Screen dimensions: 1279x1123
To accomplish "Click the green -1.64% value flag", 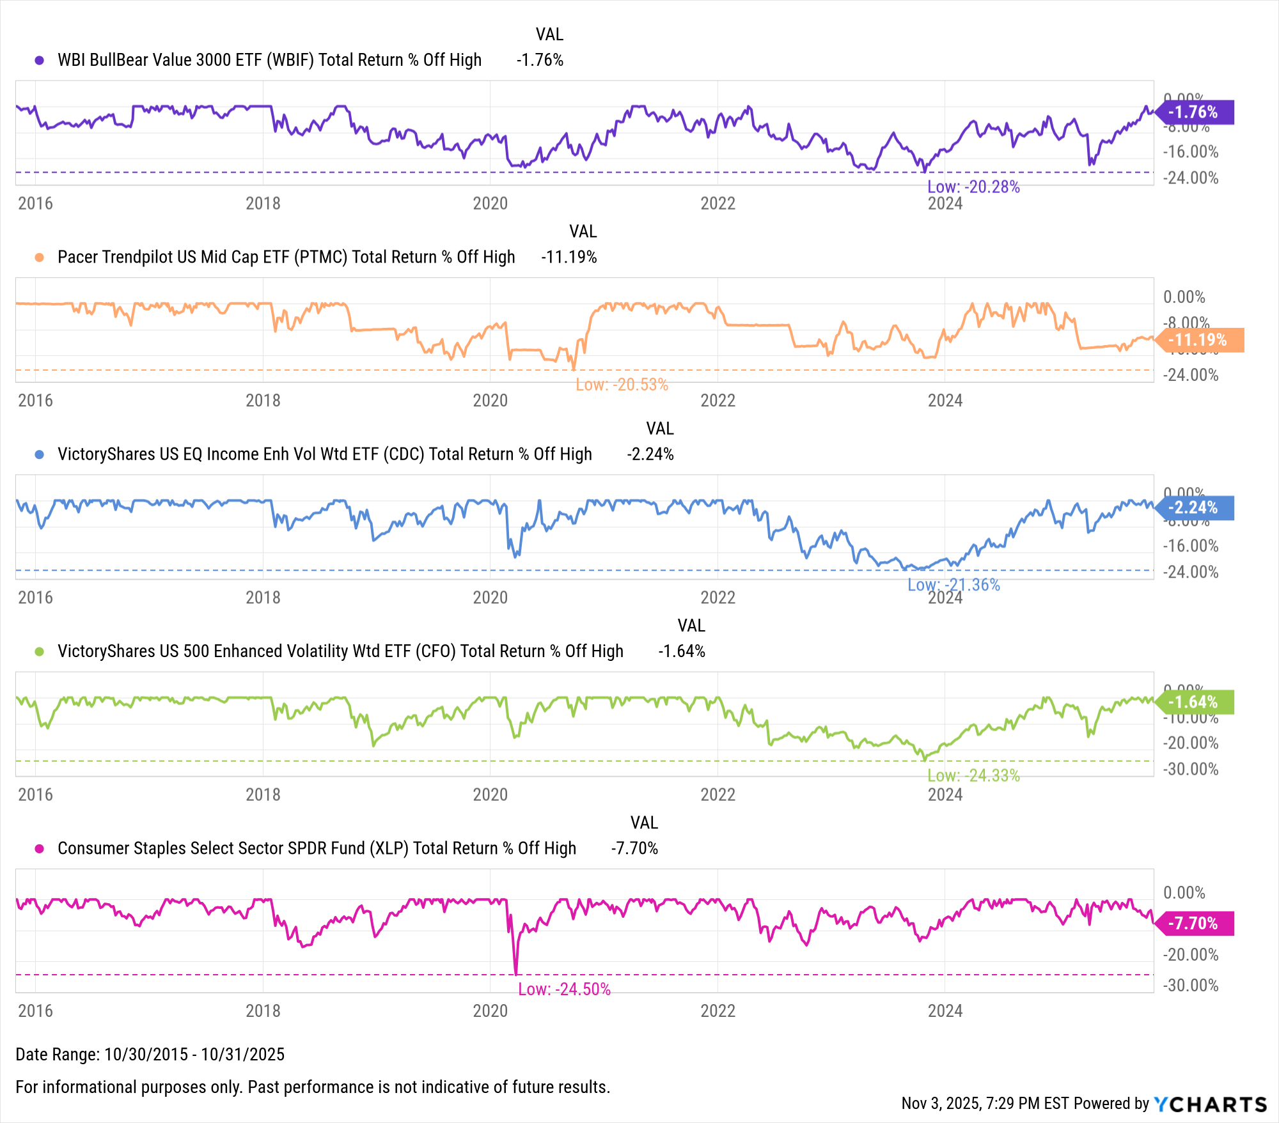I will pos(1195,702).
